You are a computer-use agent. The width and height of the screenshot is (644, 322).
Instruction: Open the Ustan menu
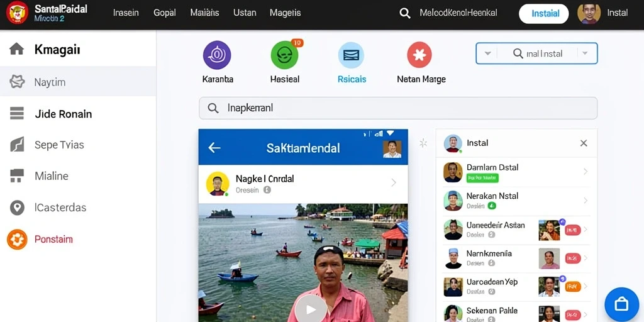pyautogui.click(x=245, y=13)
